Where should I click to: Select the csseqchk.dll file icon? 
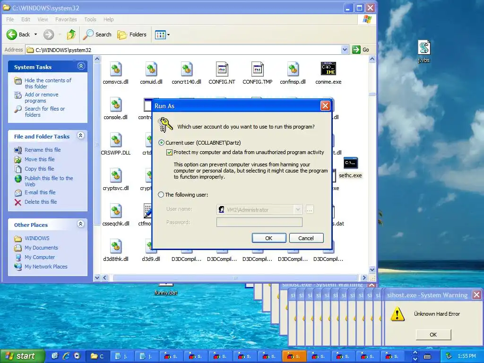(116, 211)
